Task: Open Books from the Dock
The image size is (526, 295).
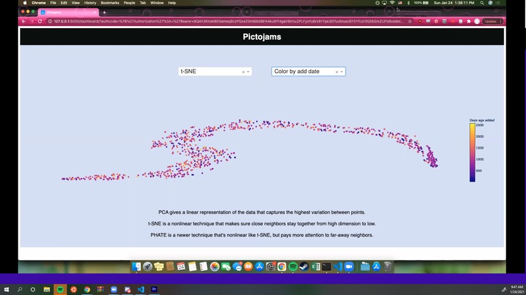Action: click(248, 266)
